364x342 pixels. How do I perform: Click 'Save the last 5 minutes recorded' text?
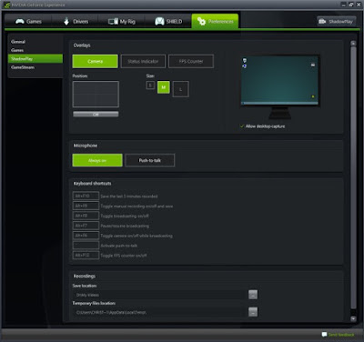coord(129,196)
